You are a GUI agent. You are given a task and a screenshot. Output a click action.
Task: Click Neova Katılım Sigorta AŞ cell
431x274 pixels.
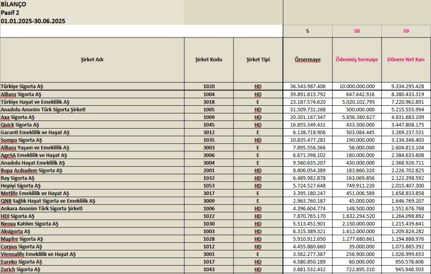pyautogui.click(x=92, y=224)
